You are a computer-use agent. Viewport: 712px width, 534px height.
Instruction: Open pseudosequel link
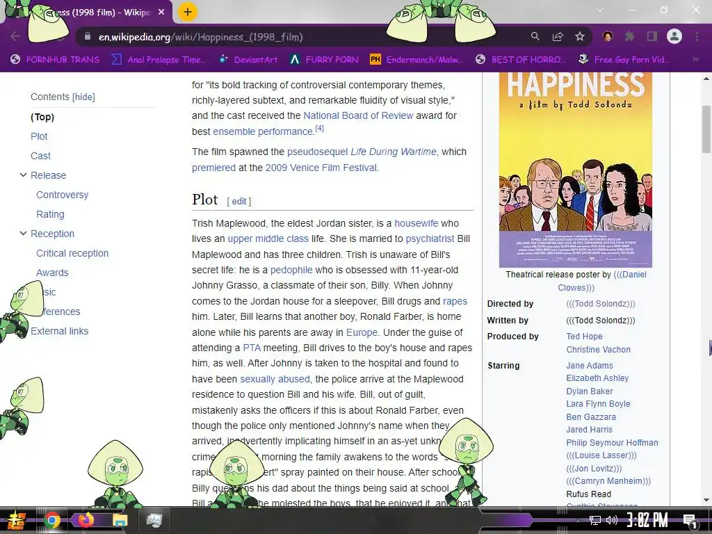(317, 152)
